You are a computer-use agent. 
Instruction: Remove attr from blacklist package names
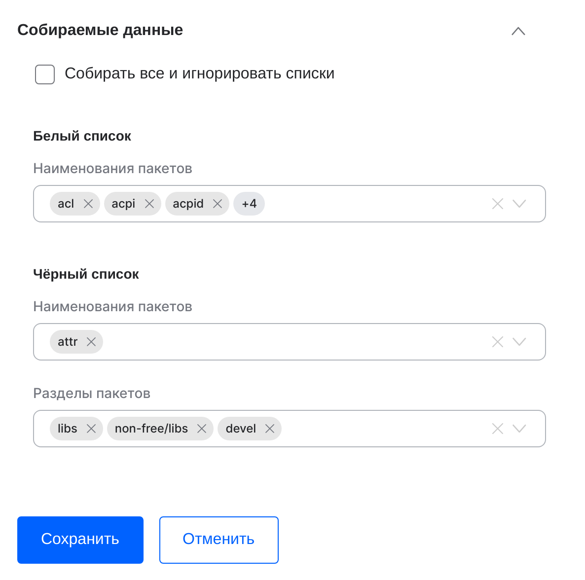coord(91,342)
